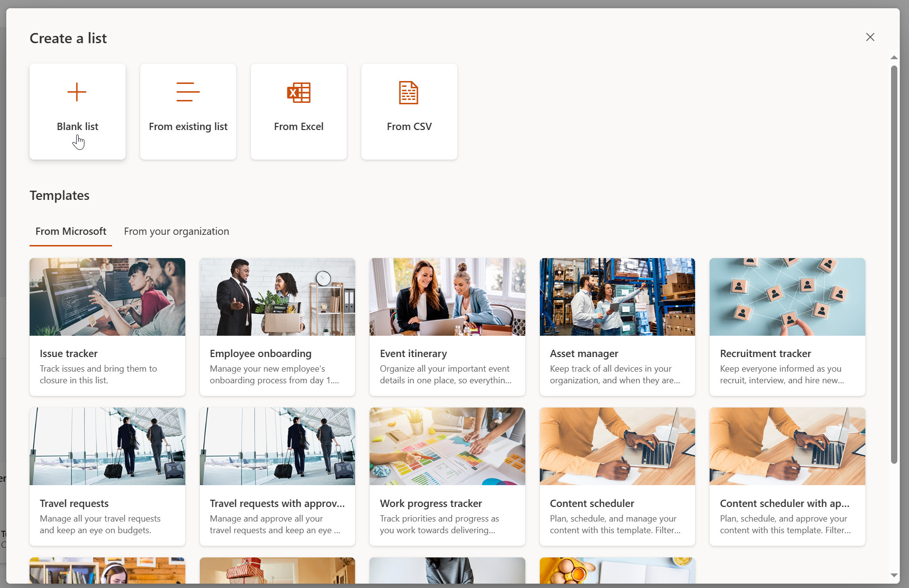Click the Work progress tracker title
Screen dimensions: 909x588
pyautogui.click(x=431, y=504)
